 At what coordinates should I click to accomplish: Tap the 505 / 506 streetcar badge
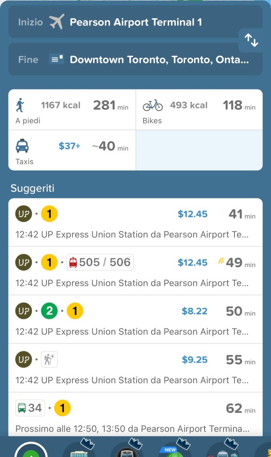click(x=100, y=262)
